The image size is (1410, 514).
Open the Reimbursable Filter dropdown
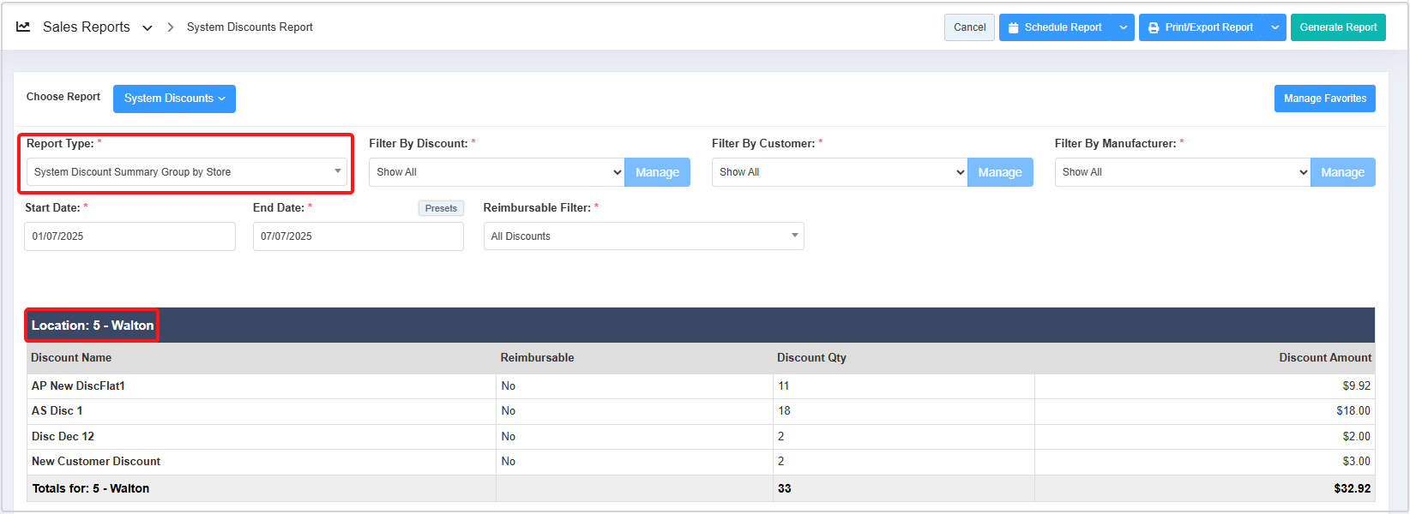[x=643, y=236]
